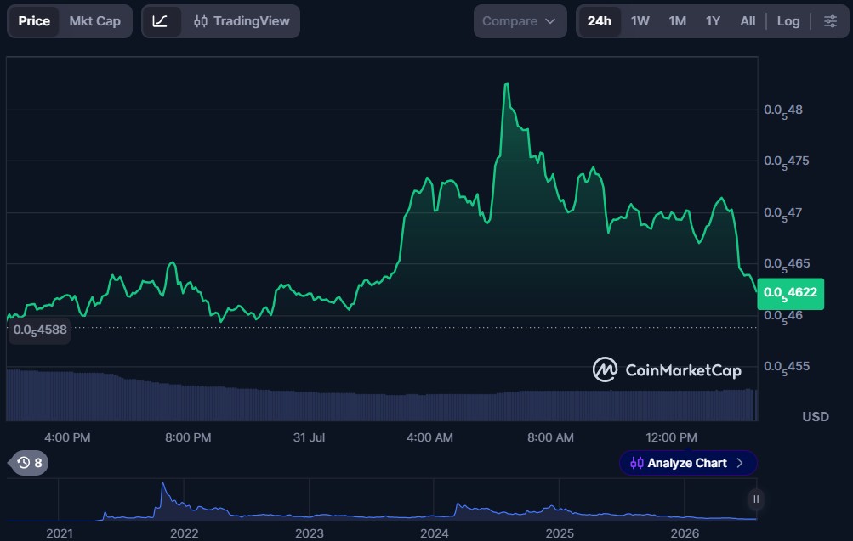Click the 0.0₅455 price axis label

point(787,367)
